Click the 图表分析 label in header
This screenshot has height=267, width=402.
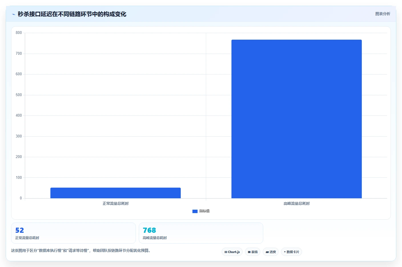(x=383, y=14)
